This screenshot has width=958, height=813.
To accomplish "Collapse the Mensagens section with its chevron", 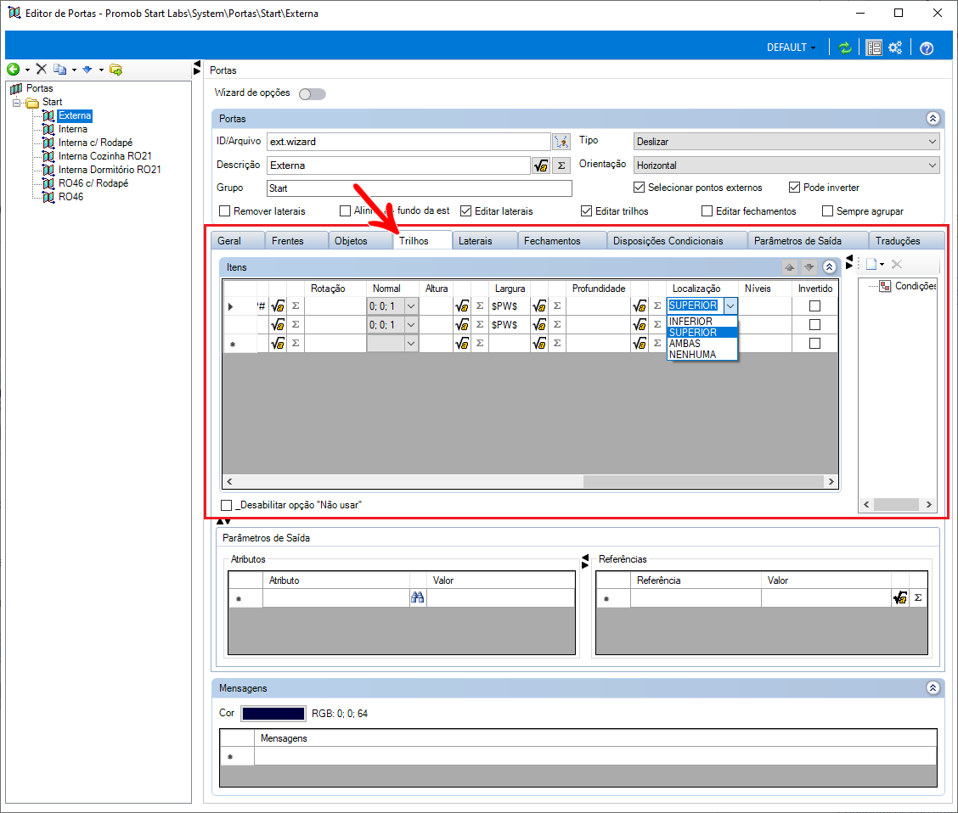I will pyautogui.click(x=933, y=688).
